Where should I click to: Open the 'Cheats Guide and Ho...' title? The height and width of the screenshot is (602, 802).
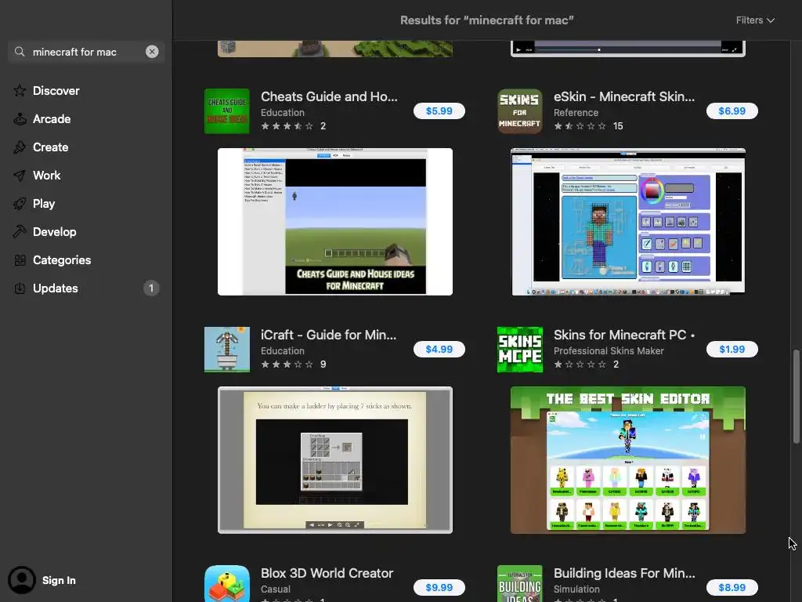tap(329, 96)
